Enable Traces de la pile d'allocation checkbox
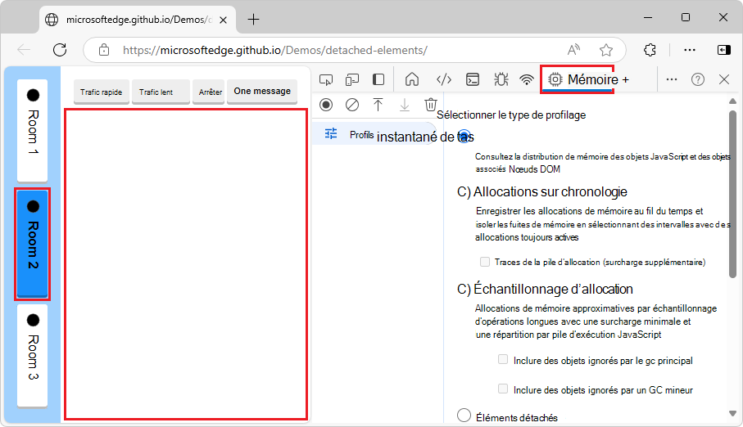743x427 pixels. (x=485, y=262)
